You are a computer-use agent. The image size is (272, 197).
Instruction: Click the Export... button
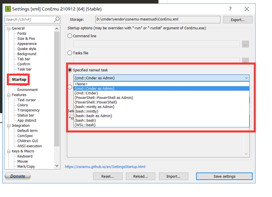click(238, 20)
